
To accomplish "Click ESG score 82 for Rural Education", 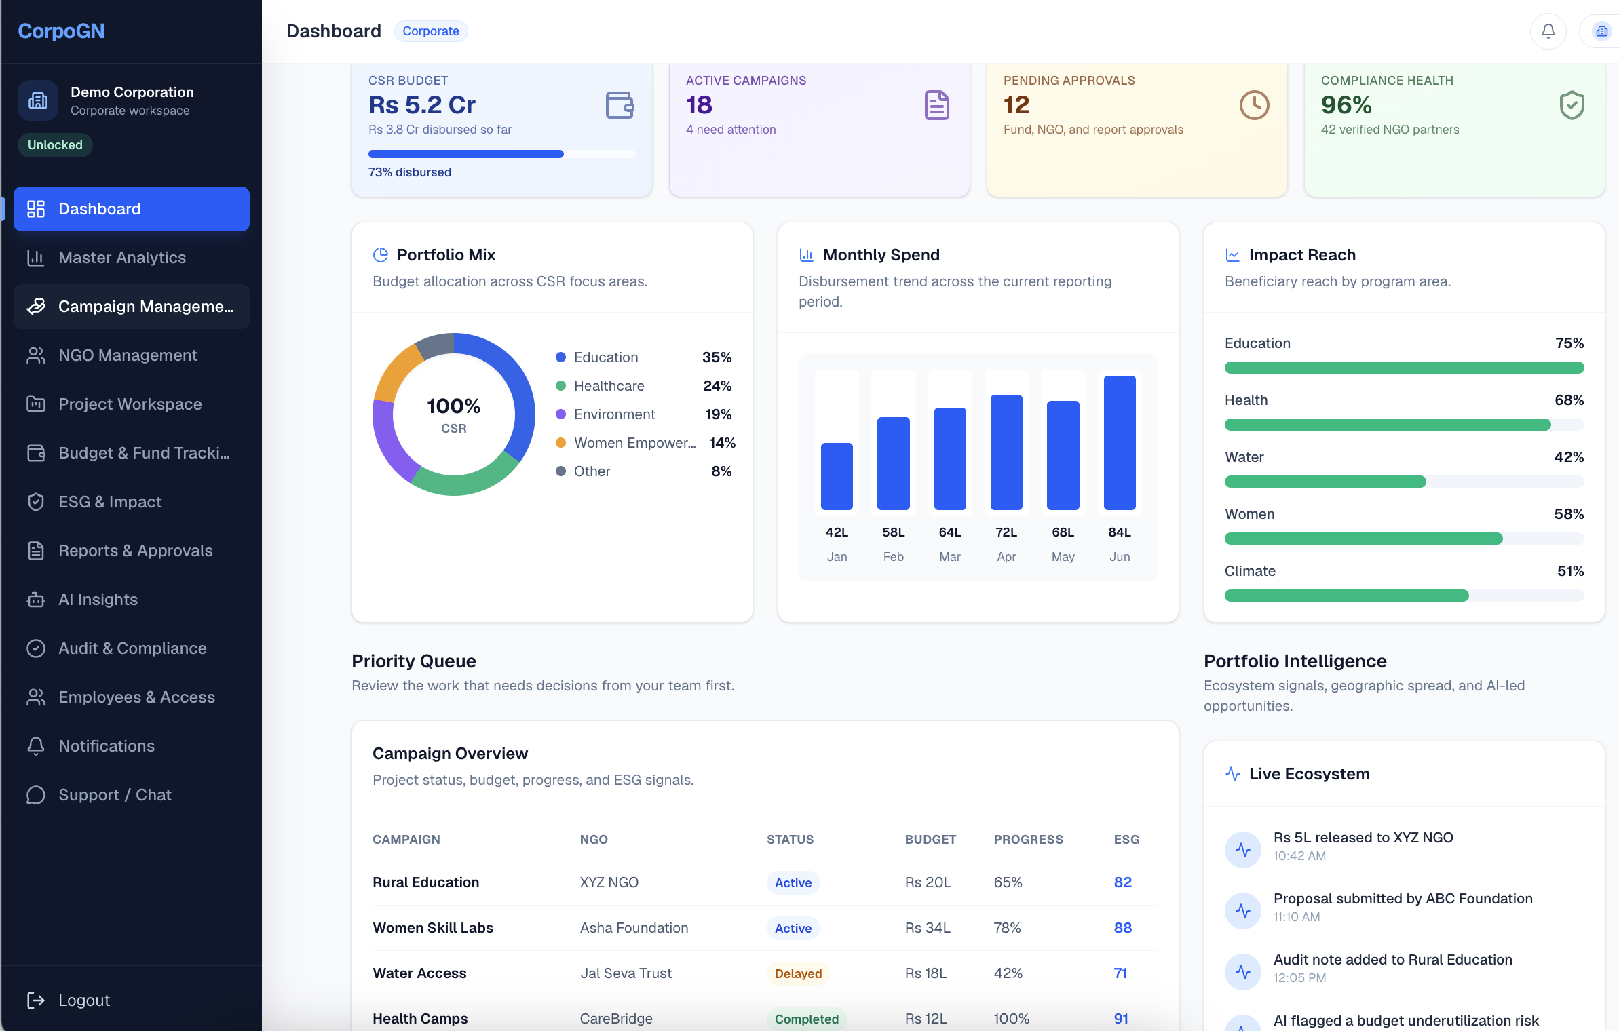I will pyautogui.click(x=1122, y=882).
